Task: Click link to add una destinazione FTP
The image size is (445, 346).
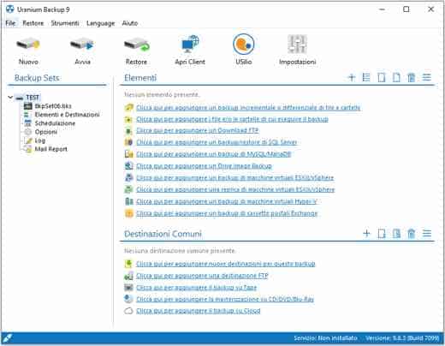Action: pos(202,276)
